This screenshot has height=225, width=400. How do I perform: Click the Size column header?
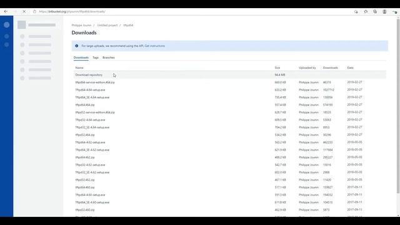coord(277,68)
